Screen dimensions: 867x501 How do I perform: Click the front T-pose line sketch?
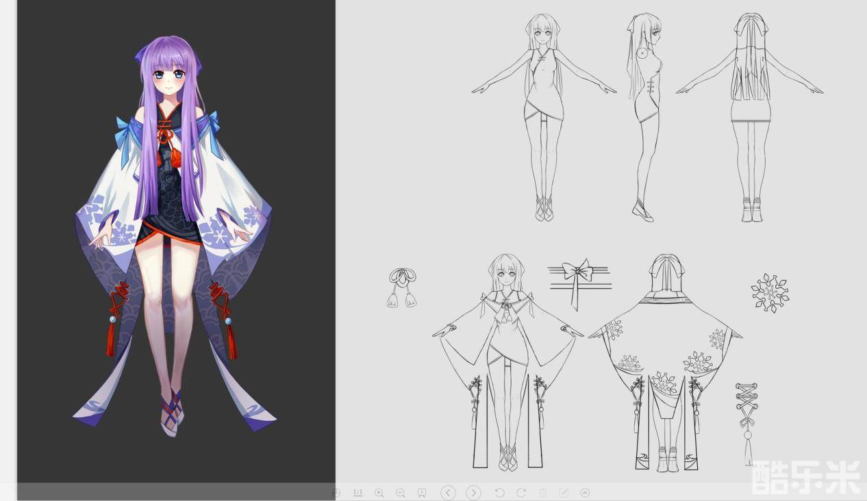[x=544, y=116]
